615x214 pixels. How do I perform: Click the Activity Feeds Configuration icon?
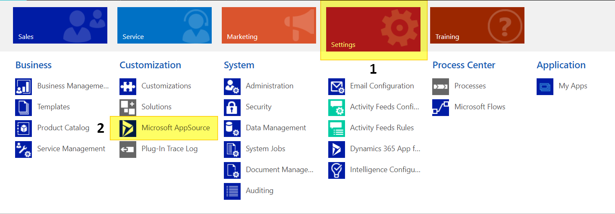pos(337,108)
